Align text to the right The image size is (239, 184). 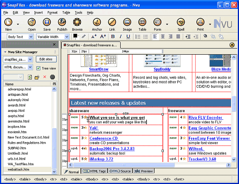(170, 36)
